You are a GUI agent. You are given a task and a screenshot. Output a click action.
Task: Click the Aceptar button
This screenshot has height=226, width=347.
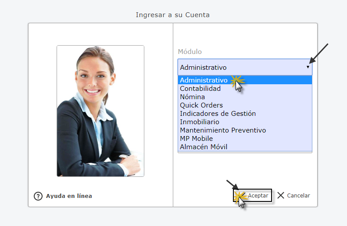(253, 195)
